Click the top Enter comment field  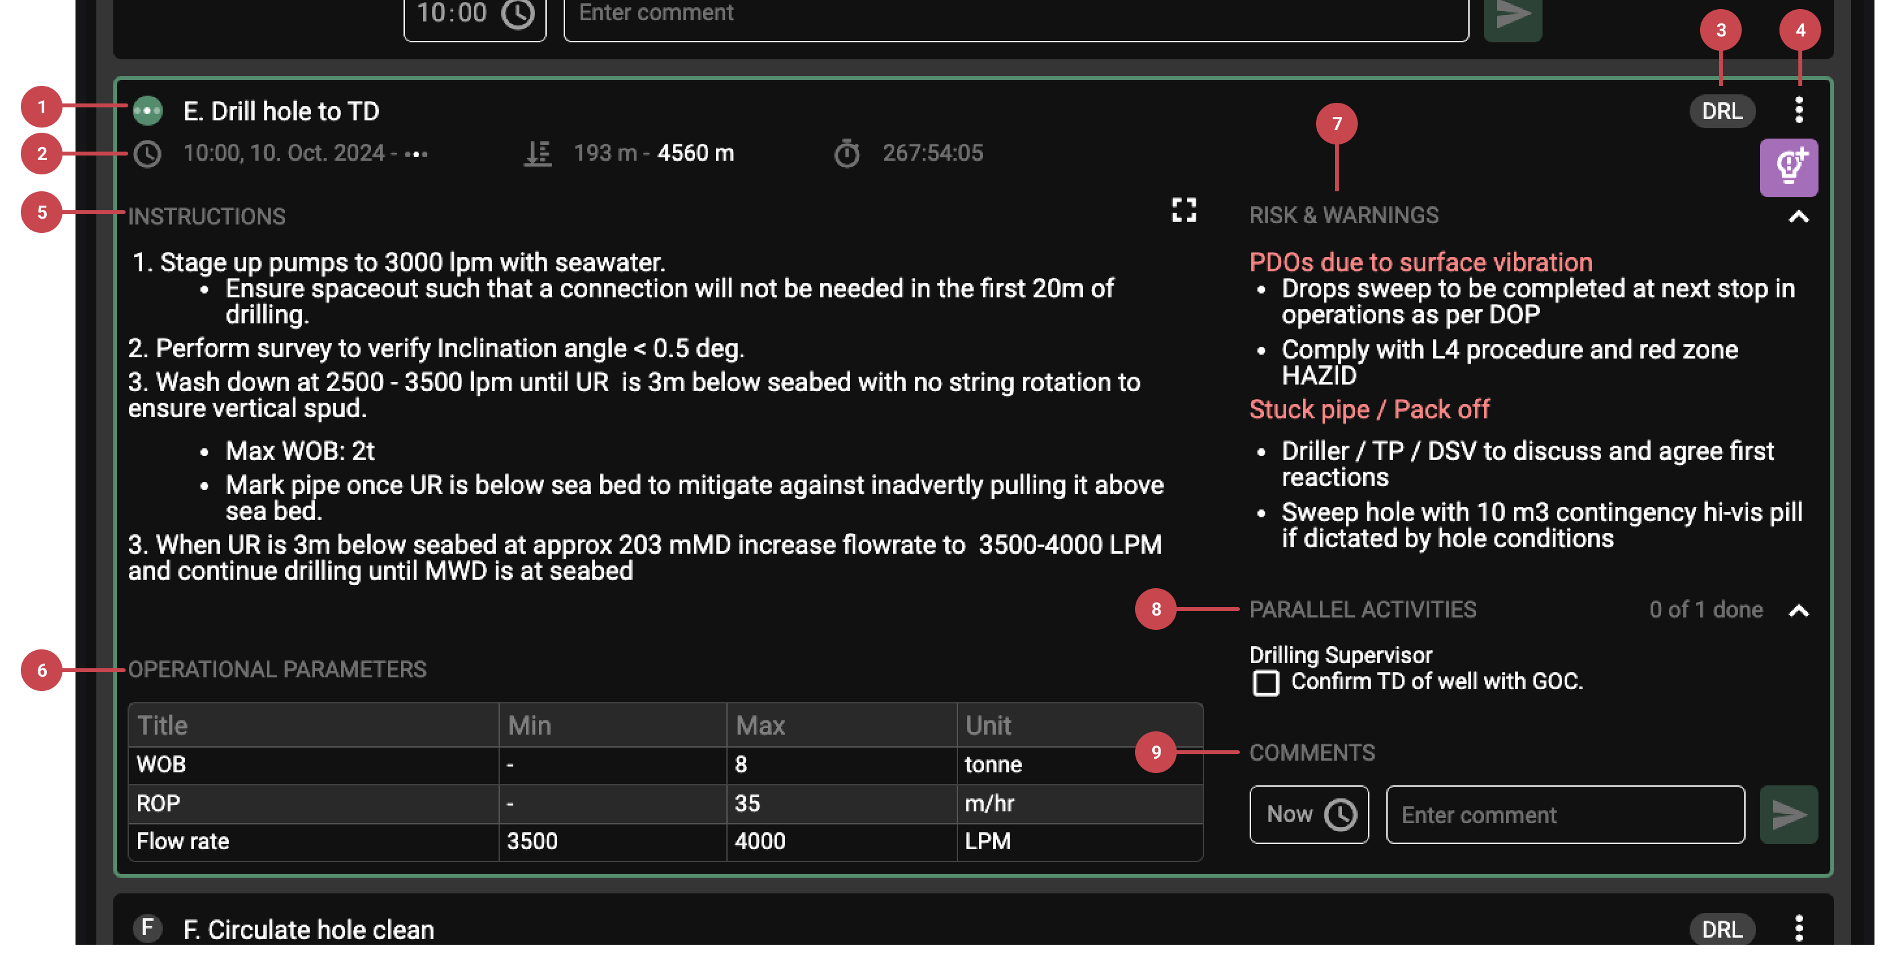pyautogui.click(x=1015, y=15)
